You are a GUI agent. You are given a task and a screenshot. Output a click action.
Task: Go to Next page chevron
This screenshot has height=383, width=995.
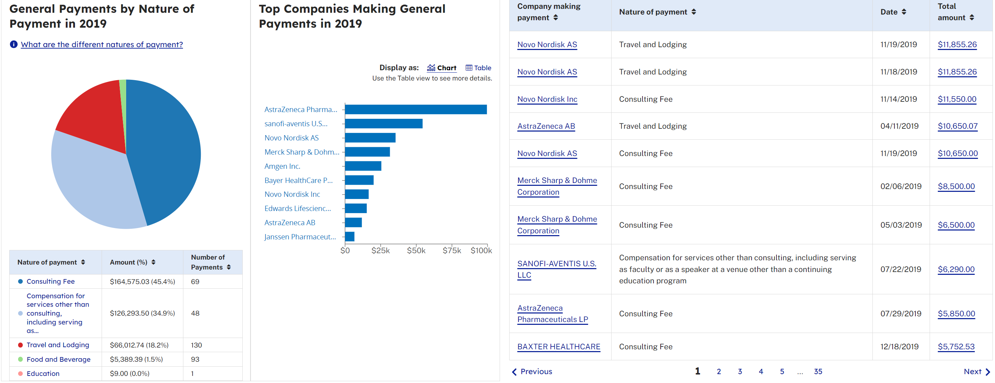987,372
